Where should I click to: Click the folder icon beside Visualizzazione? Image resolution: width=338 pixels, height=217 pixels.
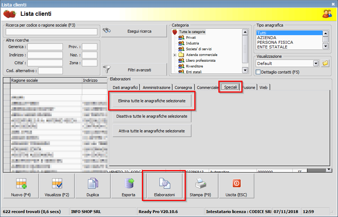(x=325, y=63)
